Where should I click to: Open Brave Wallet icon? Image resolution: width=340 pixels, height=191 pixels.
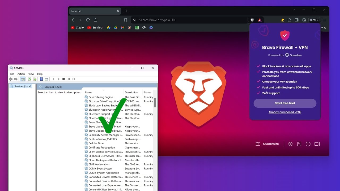[x=304, y=20]
